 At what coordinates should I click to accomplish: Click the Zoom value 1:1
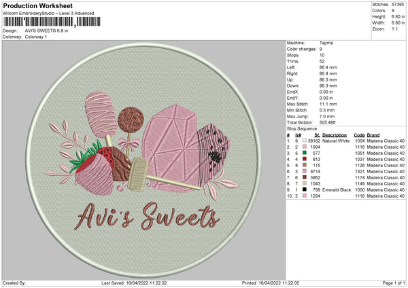[x=394, y=29]
